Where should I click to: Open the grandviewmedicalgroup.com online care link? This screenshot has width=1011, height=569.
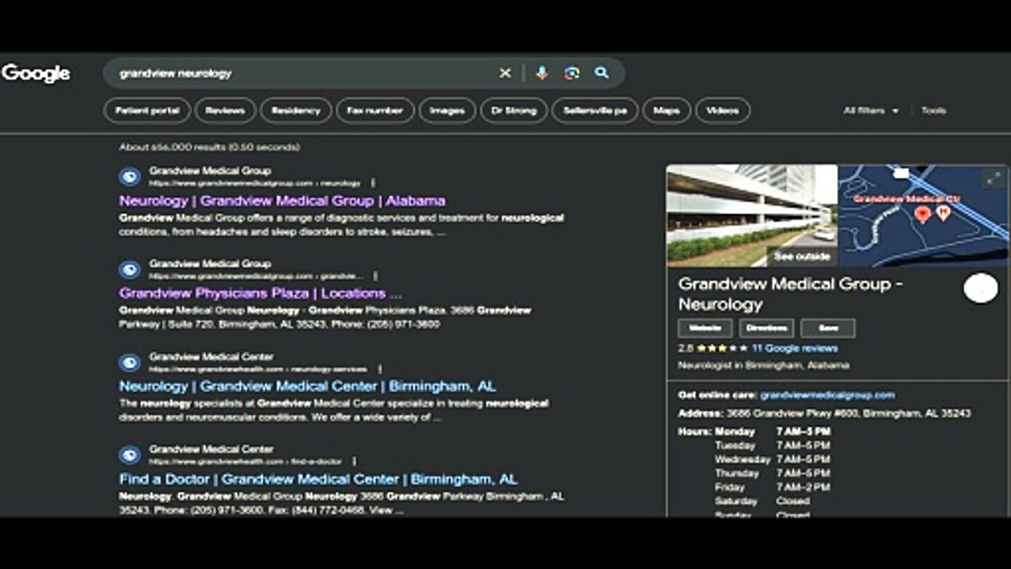(827, 395)
